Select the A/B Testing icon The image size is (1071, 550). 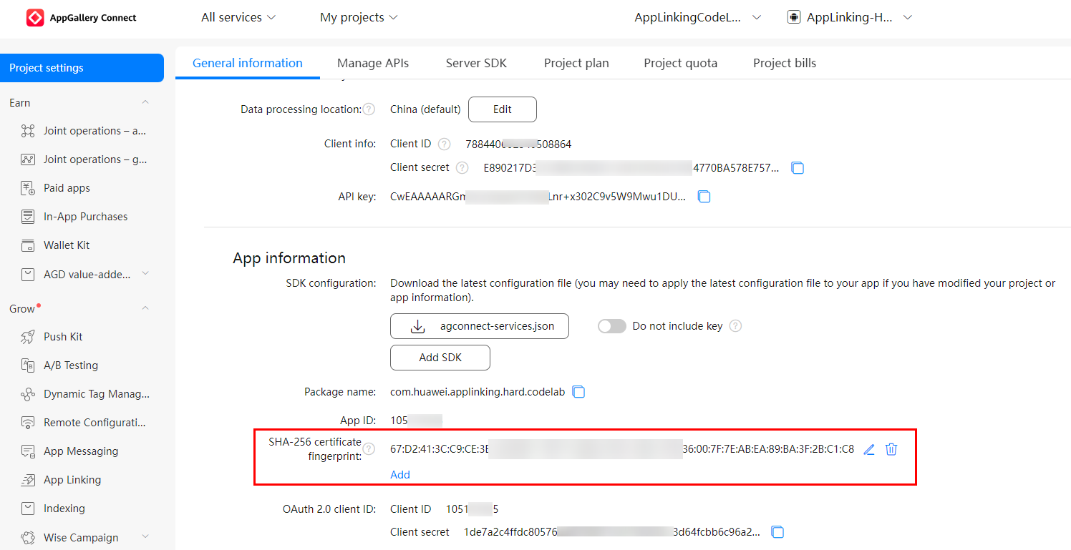tap(28, 365)
